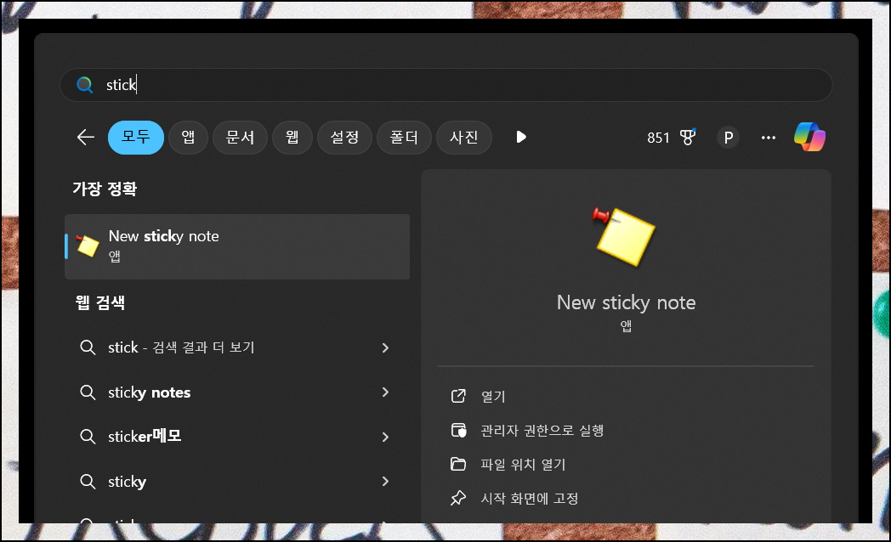
Task: Select the New sticky note best match result
Action: pos(237,246)
